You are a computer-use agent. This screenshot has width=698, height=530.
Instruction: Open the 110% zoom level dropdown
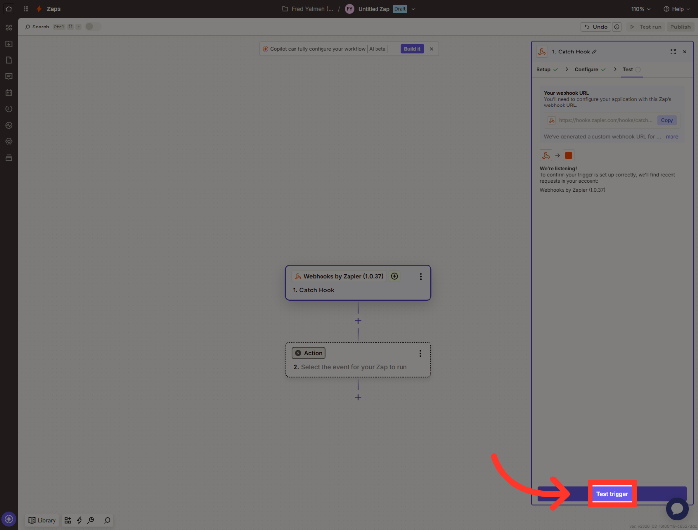[x=641, y=9]
